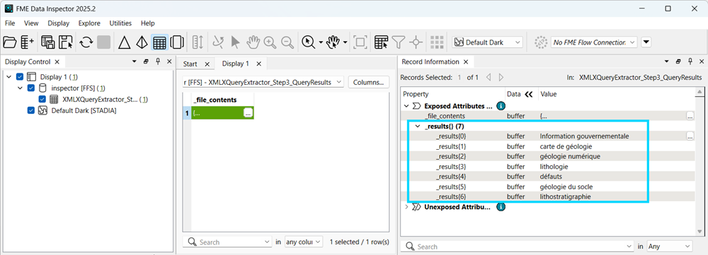Click the Slideshow view icon
This screenshot has height=255, width=708.
pos(177,42)
